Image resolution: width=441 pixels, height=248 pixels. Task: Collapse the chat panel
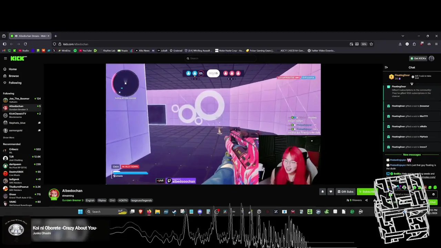coord(386,68)
